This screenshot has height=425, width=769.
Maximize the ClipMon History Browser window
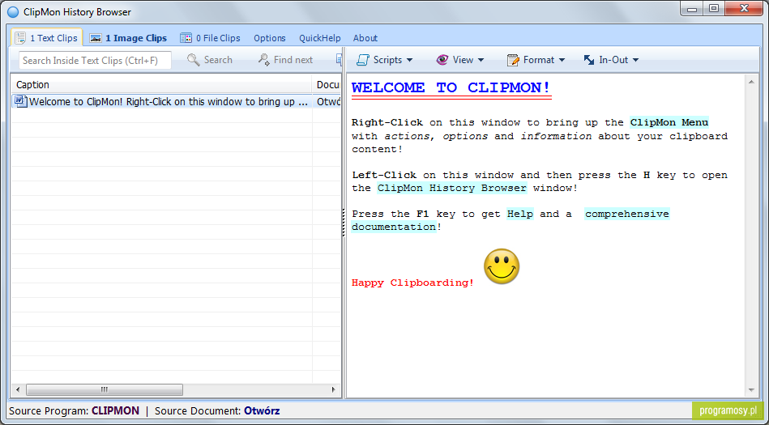tap(714, 9)
